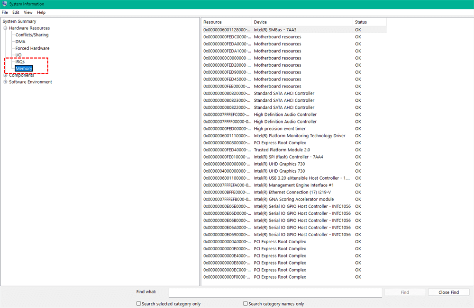Expand the Components tree node
Viewport: 474px width, 308px height.
tap(5, 75)
